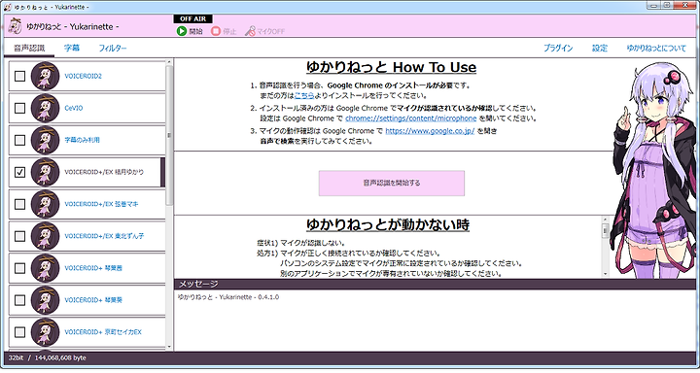This screenshot has width=700, height=373.
Task: Tick the VOICEROID+ 琴葉茜 checkbox
Action: (x=19, y=268)
